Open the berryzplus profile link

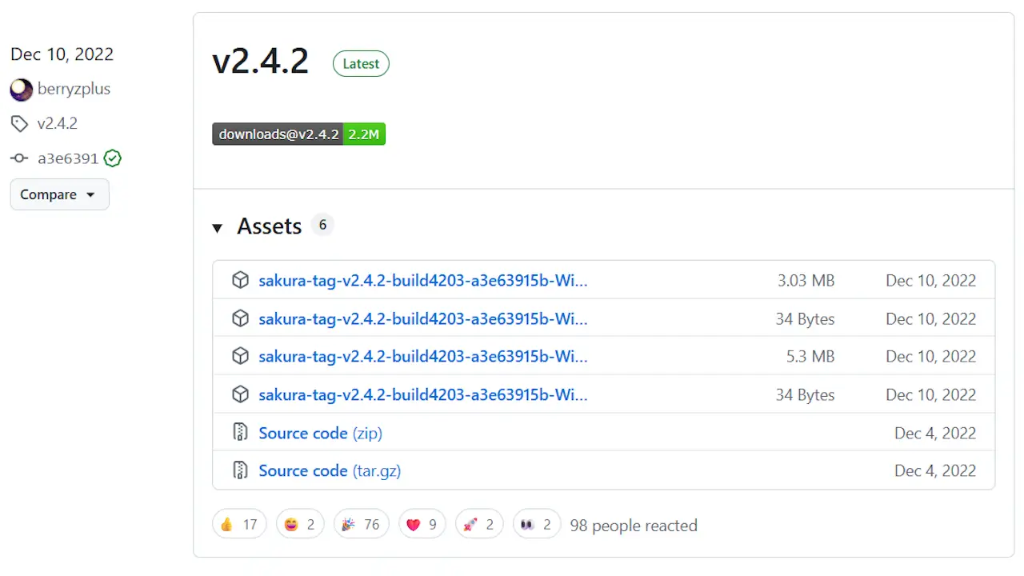click(x=74, y=89)
